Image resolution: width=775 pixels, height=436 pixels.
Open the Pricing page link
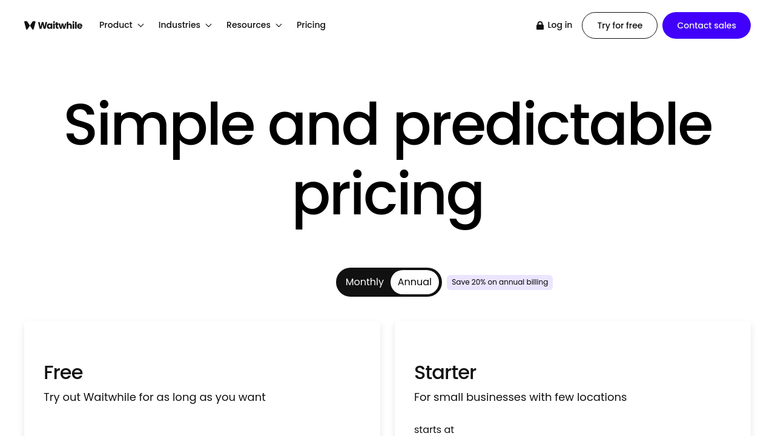tap(311, 25)
